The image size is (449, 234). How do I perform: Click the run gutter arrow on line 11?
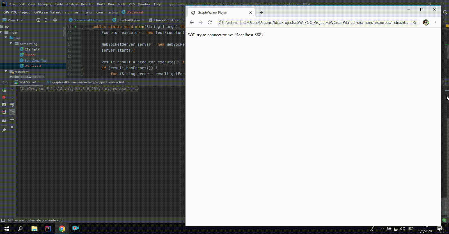(x=75, y=27)
